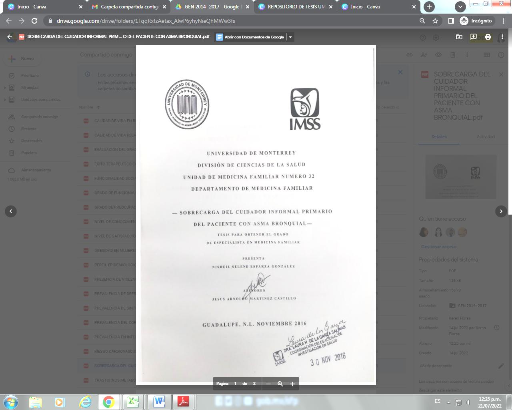512x410 pixels.
Task: Expand the open-with dropdown arrow
Action: (x=290, y=37)
